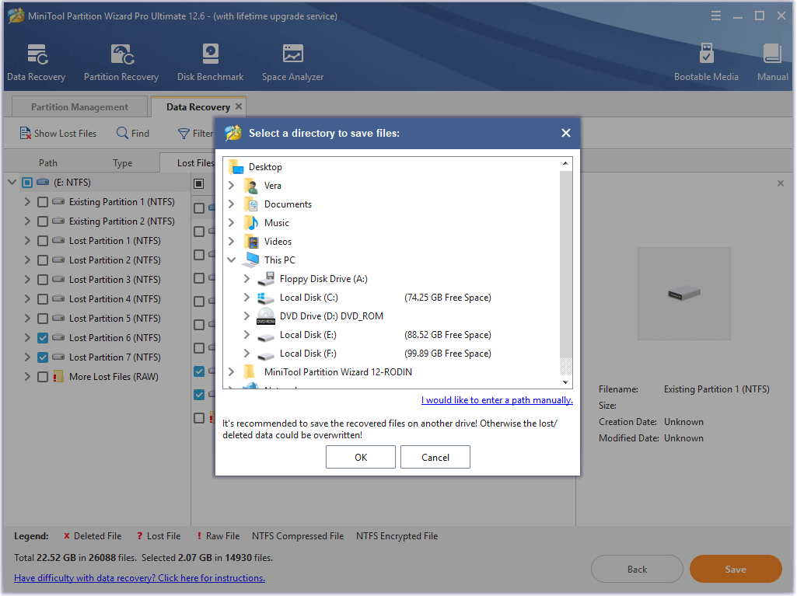Viewport: 797px width, 596px height.
Task: Expand Lost Partition 2 (NTFS) node
Action: tap(27, 260)
